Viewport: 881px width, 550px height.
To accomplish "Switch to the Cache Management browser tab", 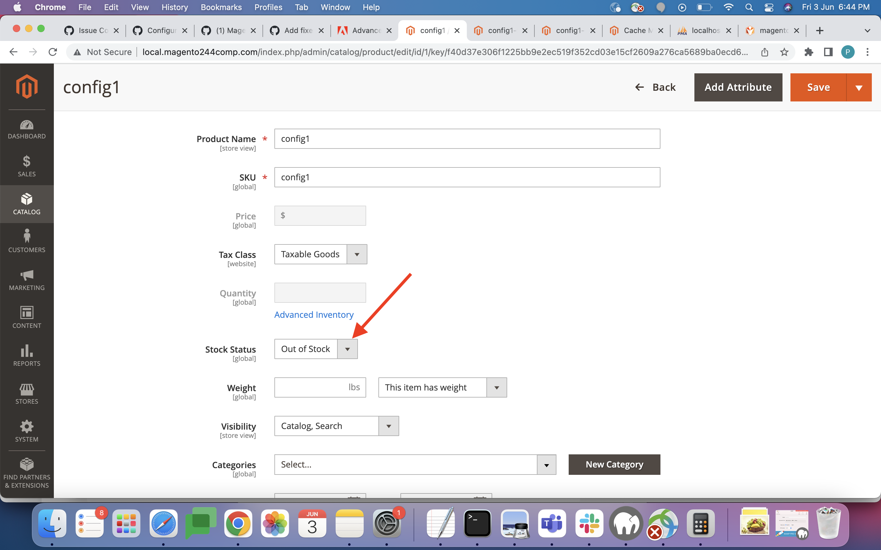I will pyautogui.click(x=635, y=31).
